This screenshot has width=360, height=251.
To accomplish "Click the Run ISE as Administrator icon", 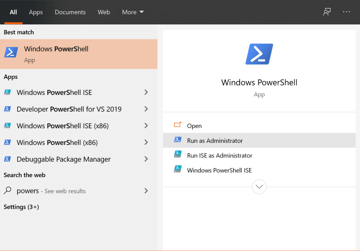I will 178,154.
